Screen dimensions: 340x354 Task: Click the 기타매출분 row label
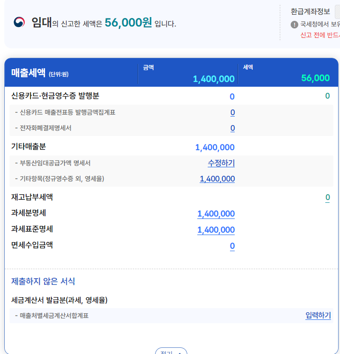click(28, 147)
